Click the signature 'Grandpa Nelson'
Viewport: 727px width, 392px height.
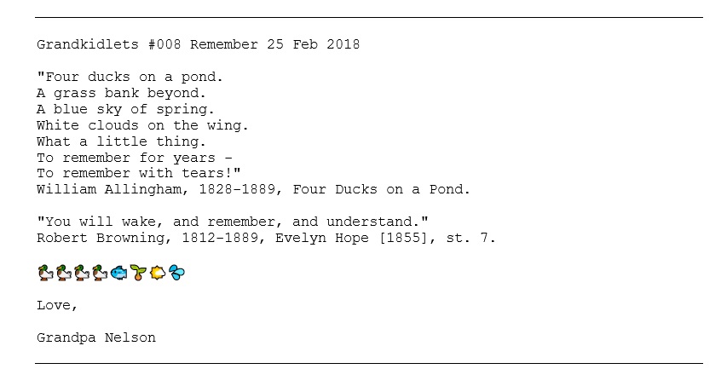click(96, 337)
